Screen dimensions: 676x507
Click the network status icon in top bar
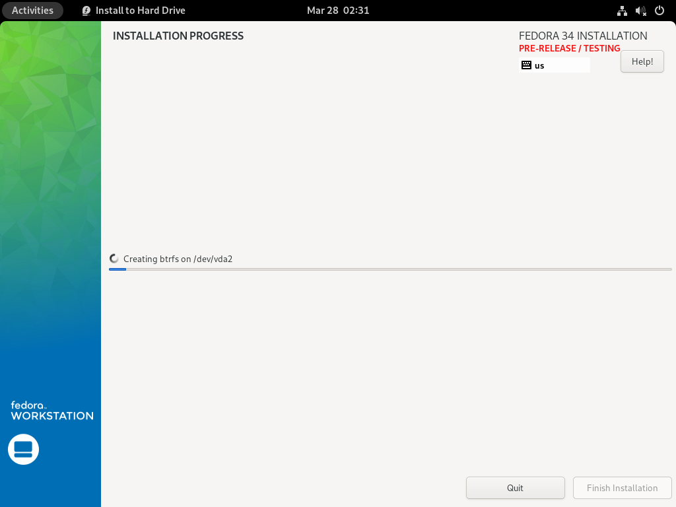point(621,11)
